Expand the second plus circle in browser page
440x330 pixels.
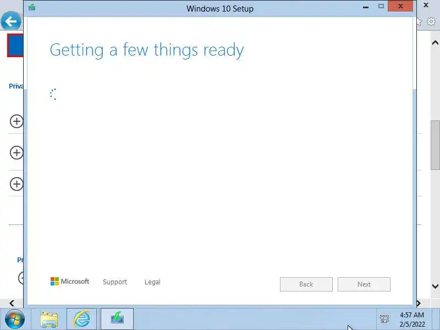(x=16, y=153)
